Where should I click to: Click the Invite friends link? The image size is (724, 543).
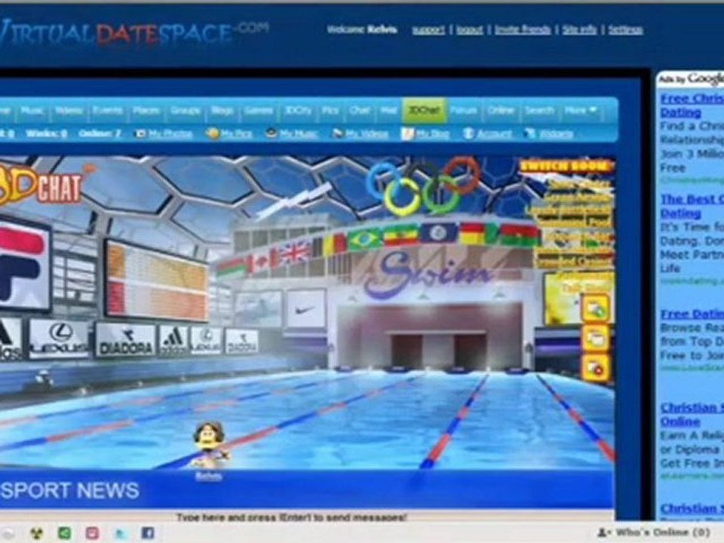[522, 30]
